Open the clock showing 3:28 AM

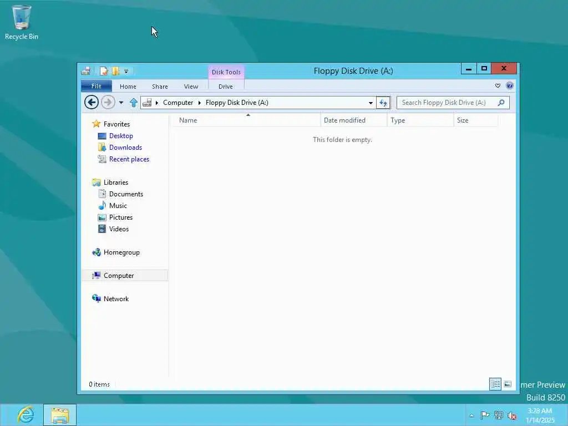(540, 415)
